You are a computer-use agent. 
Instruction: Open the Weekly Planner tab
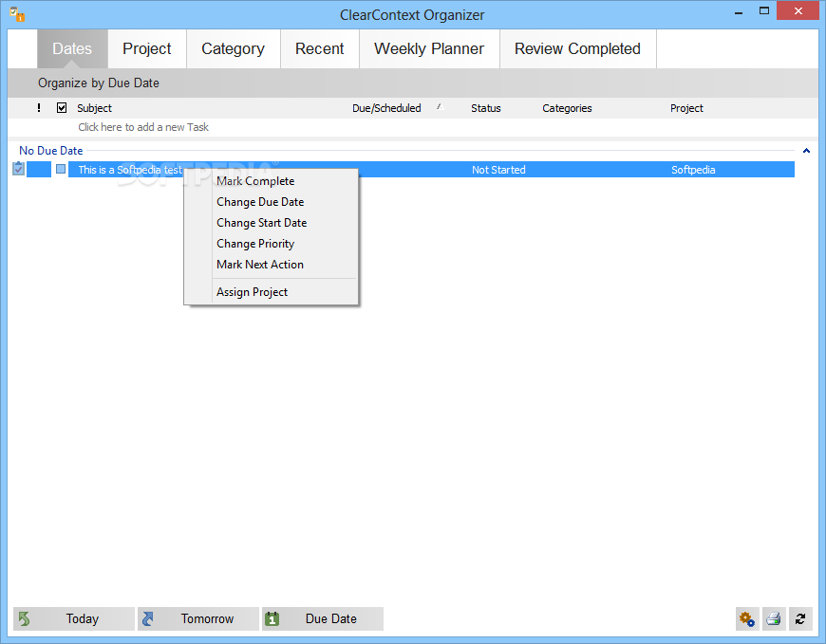click(x=429, y=49)
